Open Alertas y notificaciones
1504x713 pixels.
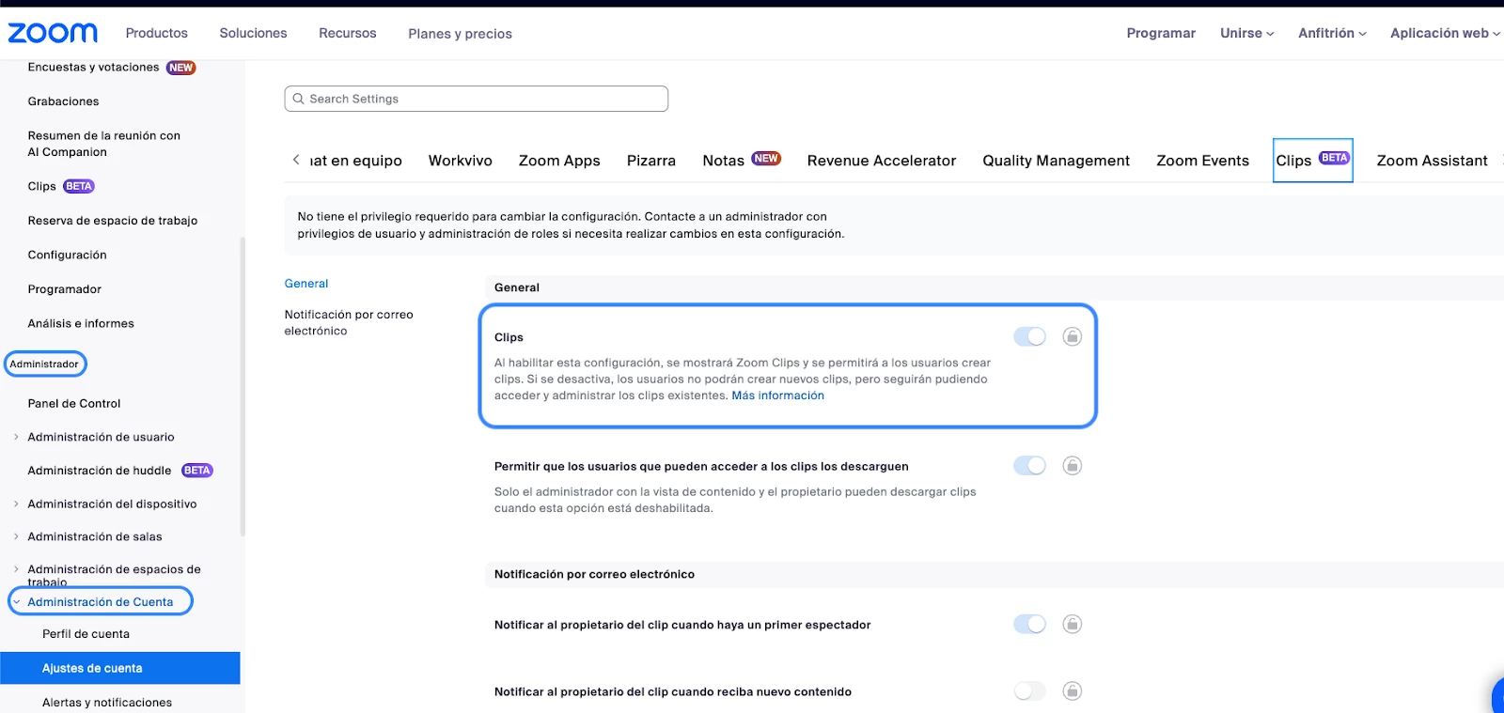[107, 703]
